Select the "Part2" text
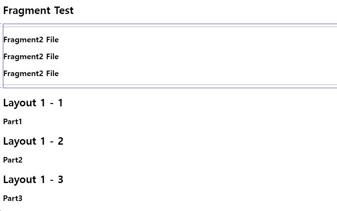This screenshot has width=337, height=211. pos(13,160)
